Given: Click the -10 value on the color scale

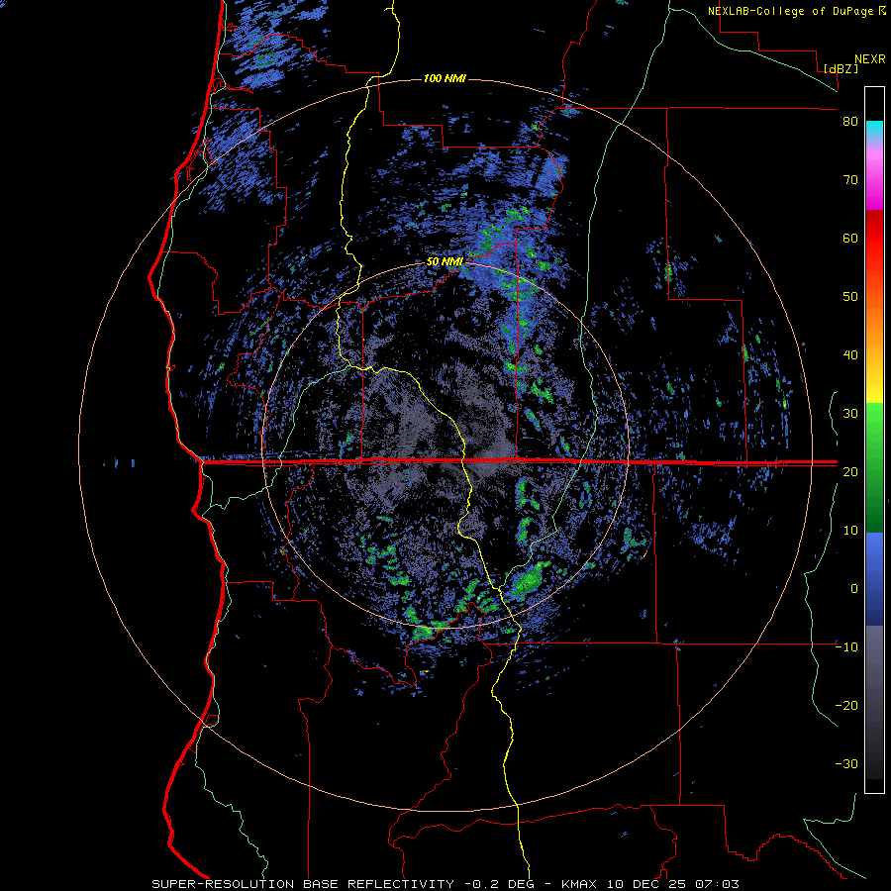Looking at the screenshot, I should 846,647.
